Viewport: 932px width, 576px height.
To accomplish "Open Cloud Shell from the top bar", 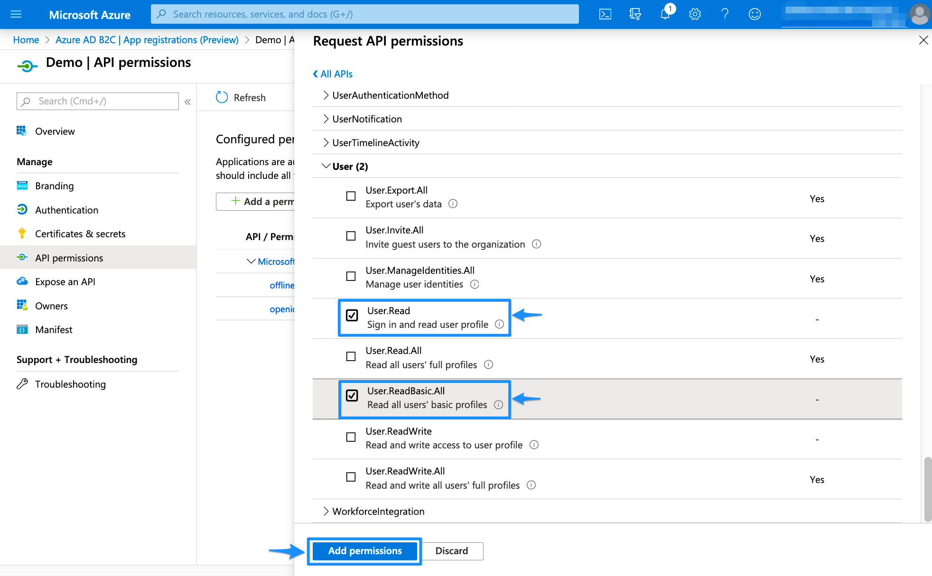I will (605, 14).
